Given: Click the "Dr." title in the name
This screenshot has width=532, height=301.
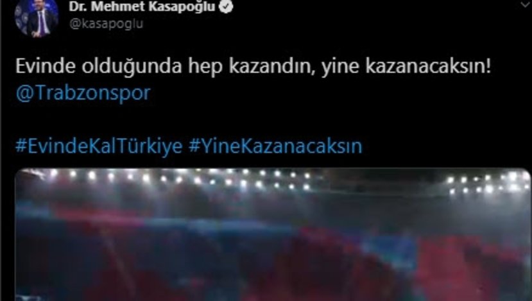Looking at the screenshot, I should (x=78, y=6).
